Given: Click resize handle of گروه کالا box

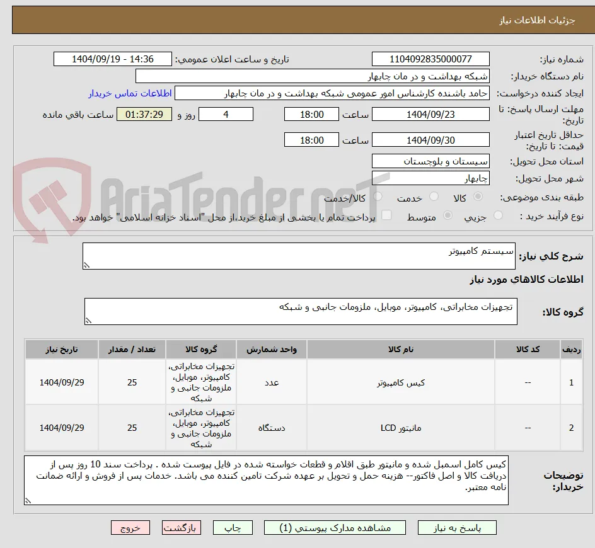Looking at the screenshot, I should pos(88,321).
